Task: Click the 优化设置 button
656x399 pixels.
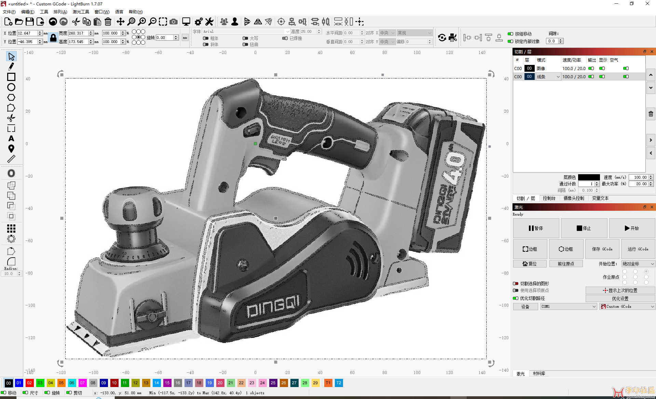Action: click(x=620, y=298)
